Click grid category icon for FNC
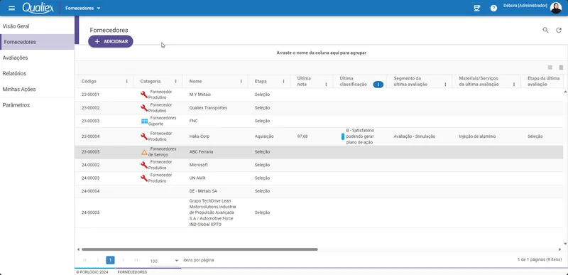 point(145,121)
